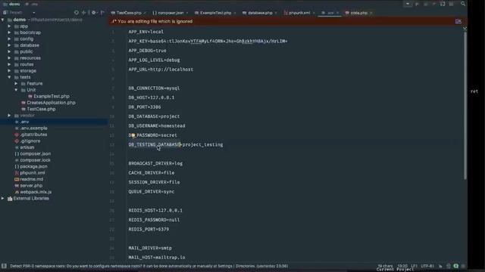Click the tool window toggle at bottom-left corner
Image resolution: width=485 pixels, height=272 pixels.
point(4,266)
